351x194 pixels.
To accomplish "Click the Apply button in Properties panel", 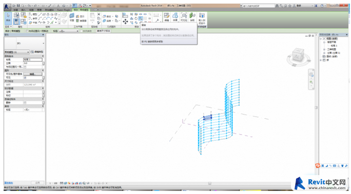I will [37, 183].
